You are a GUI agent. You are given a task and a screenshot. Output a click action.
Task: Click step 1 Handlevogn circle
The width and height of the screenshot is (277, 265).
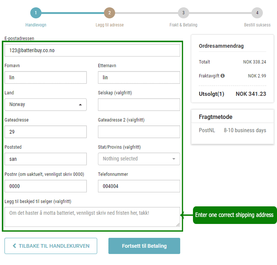click(36, 13)
